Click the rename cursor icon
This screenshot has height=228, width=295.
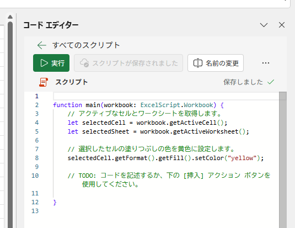pyautogui.click(x=198, y=63)
